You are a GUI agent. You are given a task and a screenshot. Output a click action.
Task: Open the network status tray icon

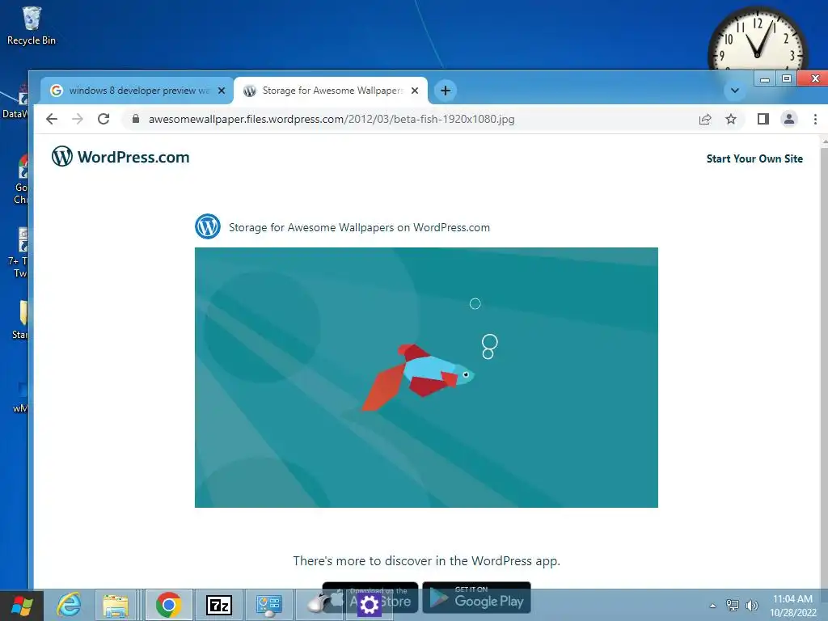tap(733, 605)
